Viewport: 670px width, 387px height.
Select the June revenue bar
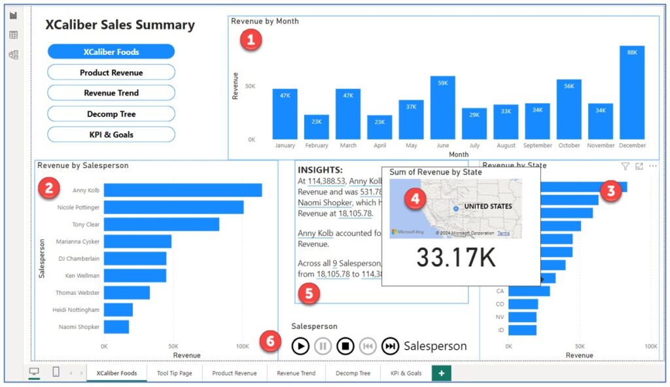coord(443,108)
